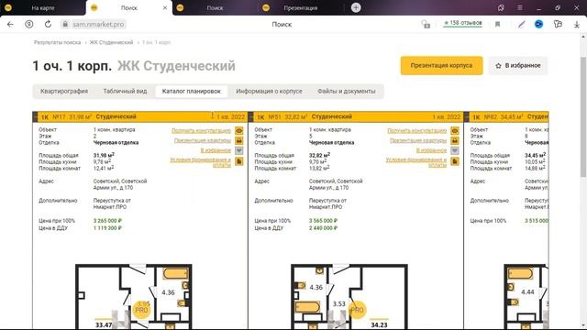Switch to the На карте browser tab
Viewport: 587px width, 330px height.
pos(43,7)
